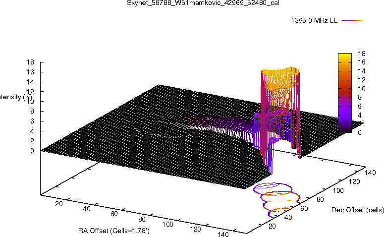The height and width of the screenshot is (237, 384).
Task: Click the 0 tick on the Intensity axis
Action: tap(32, 151)
